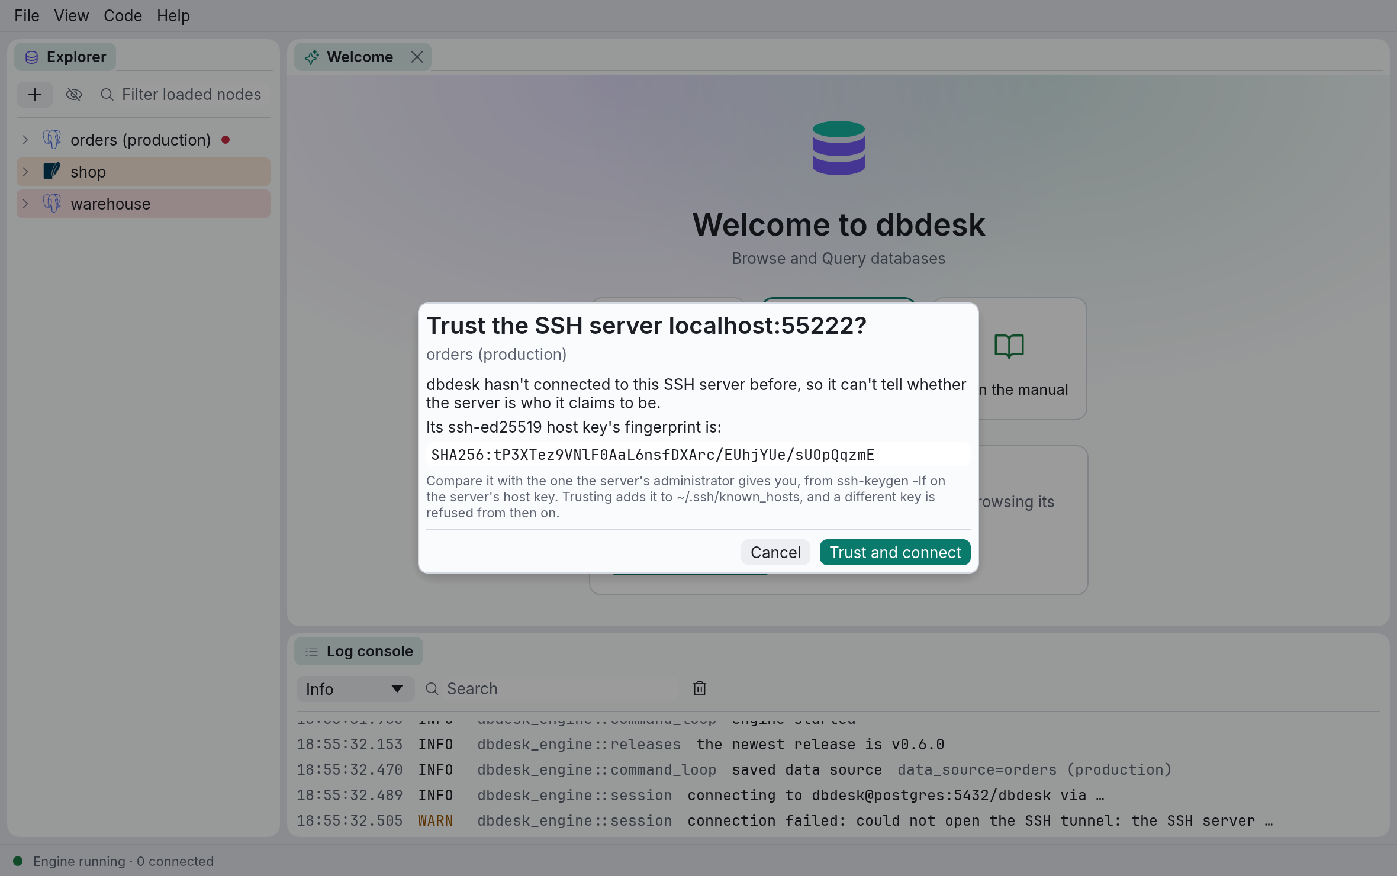Expand the shop tree node chevron
This screenshot has width=1397, height=876.
pos(25,172)
